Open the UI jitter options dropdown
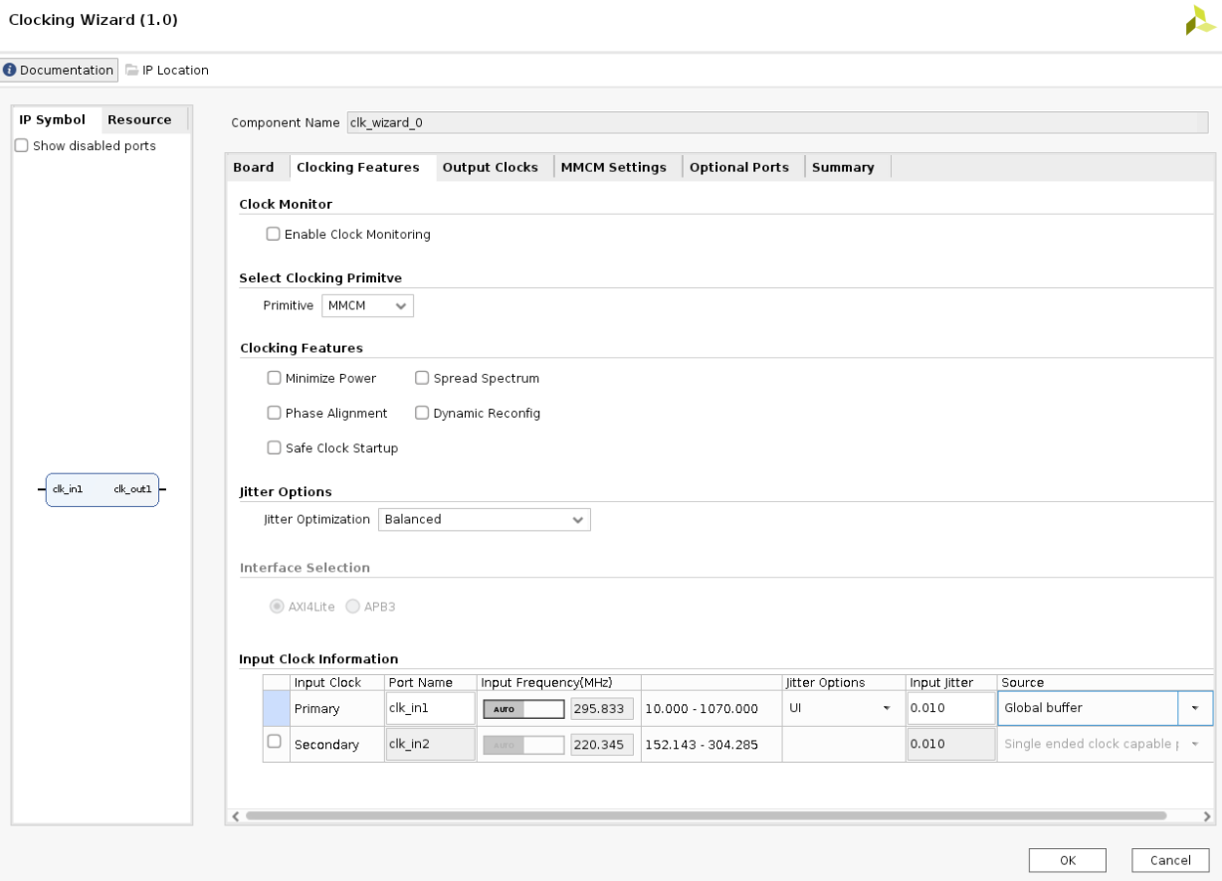The height and width of the screenshot is (881, 1222). pos(842,709)
